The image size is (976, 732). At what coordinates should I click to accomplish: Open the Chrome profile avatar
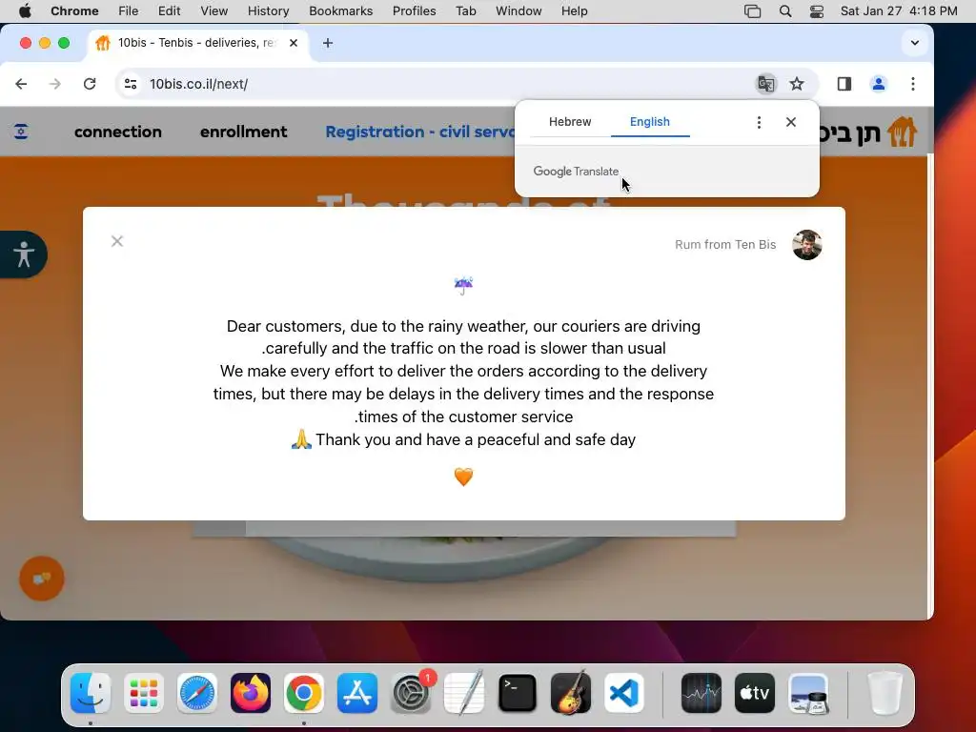[878, 84]
